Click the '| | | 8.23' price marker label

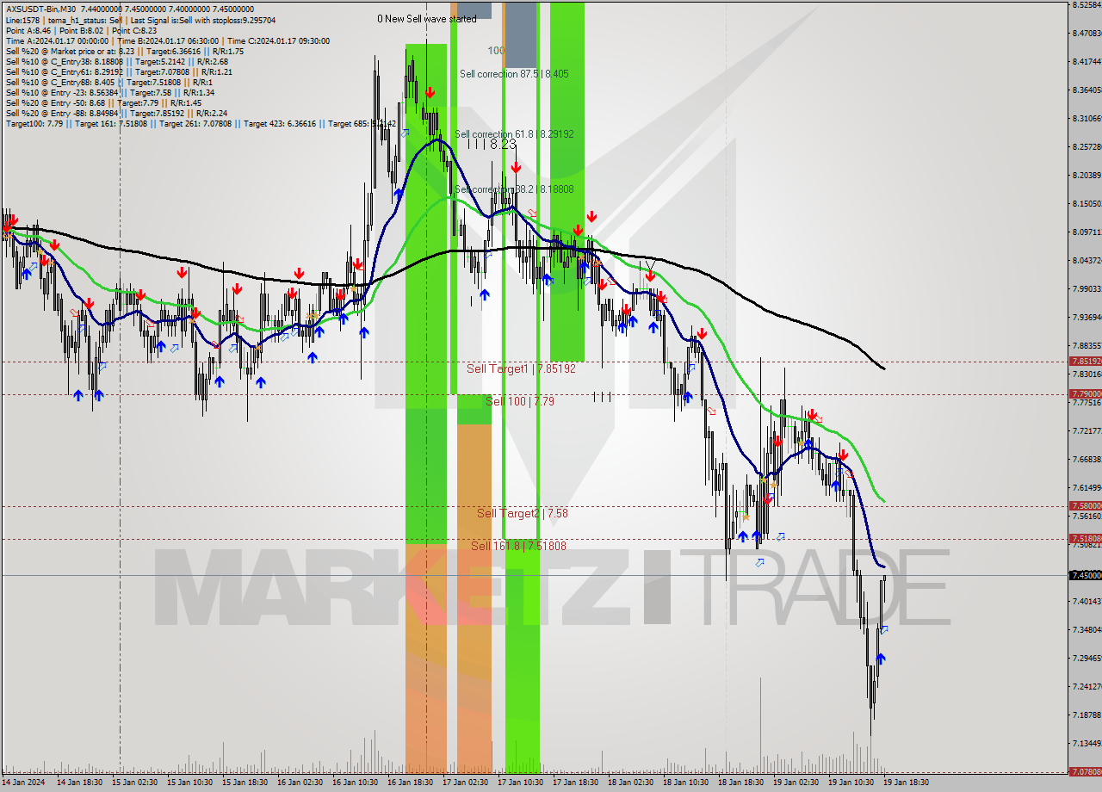tap(492, 145)
